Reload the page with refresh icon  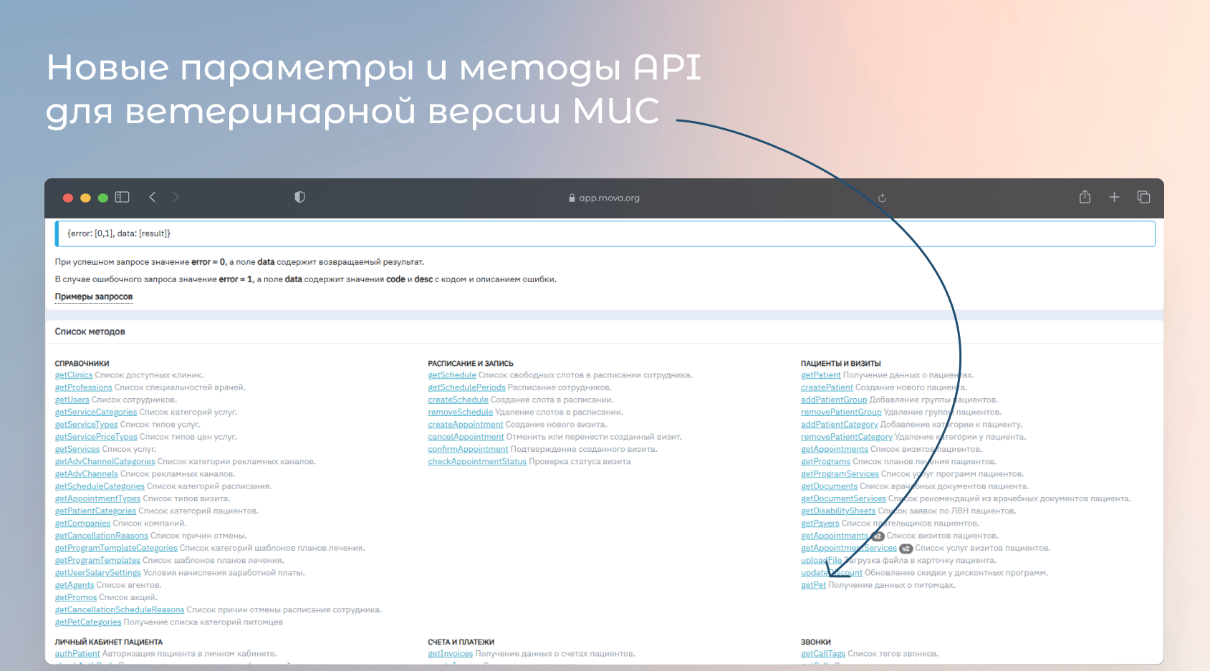point(882,198)
